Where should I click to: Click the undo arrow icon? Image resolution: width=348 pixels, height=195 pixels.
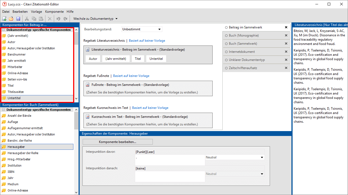[x=58, y=19]
